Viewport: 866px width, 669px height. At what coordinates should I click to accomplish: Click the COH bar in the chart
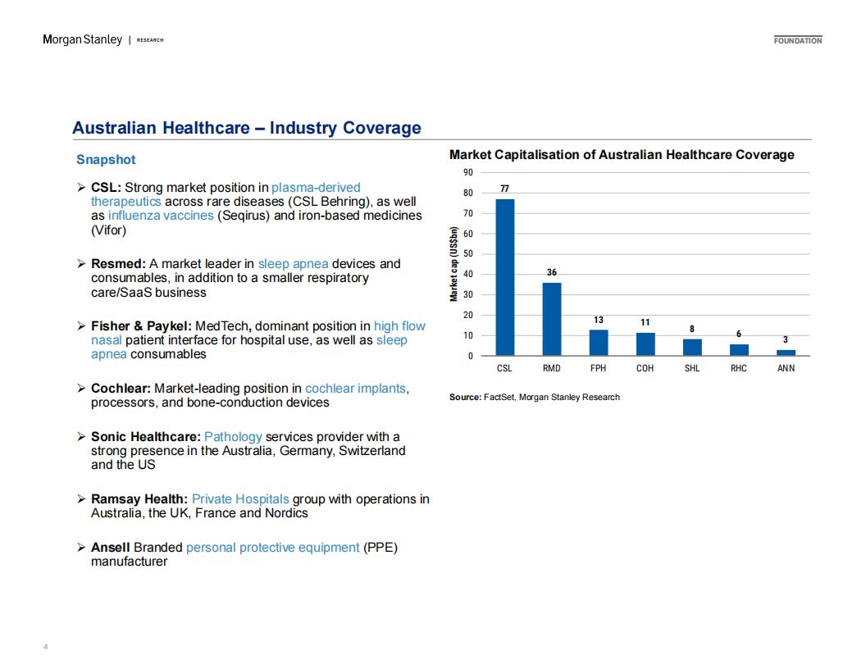pos(645,344)
